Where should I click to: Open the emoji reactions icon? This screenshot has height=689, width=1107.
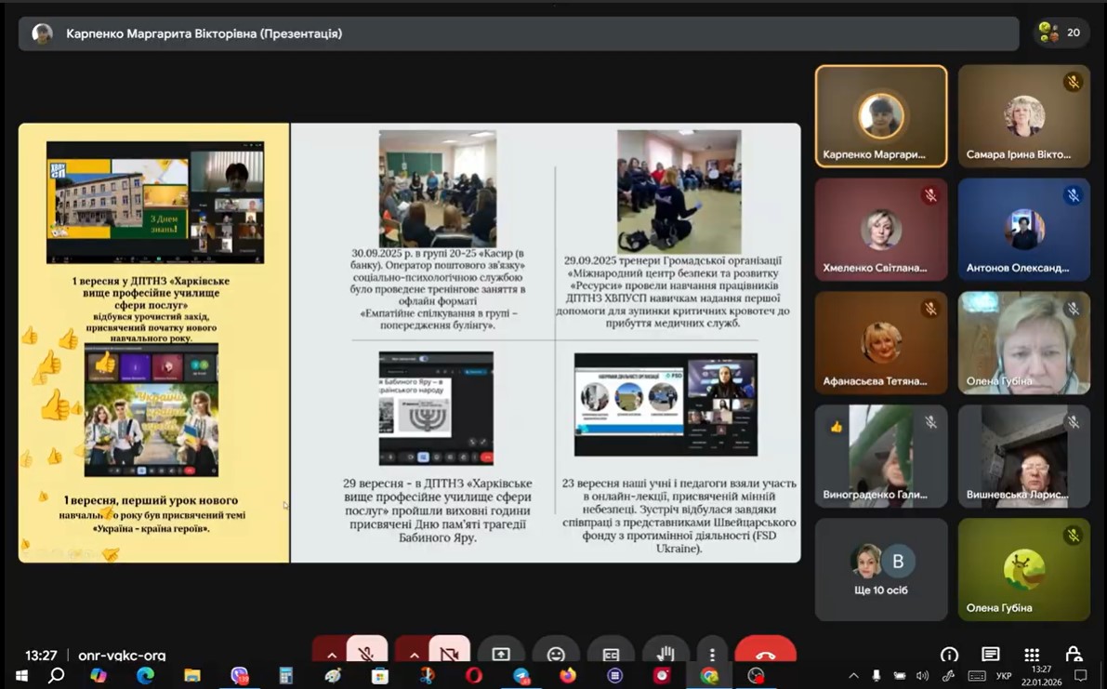pyautogui.click(x=556, y=655)
